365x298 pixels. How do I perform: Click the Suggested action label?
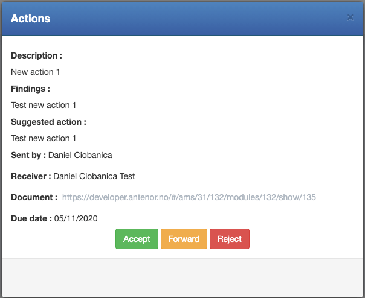48,122
